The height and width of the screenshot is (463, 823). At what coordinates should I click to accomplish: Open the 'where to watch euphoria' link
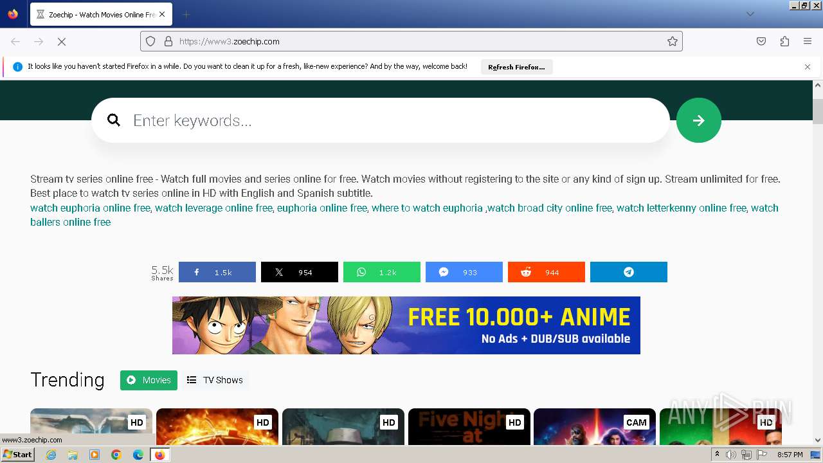pos(427,208)
